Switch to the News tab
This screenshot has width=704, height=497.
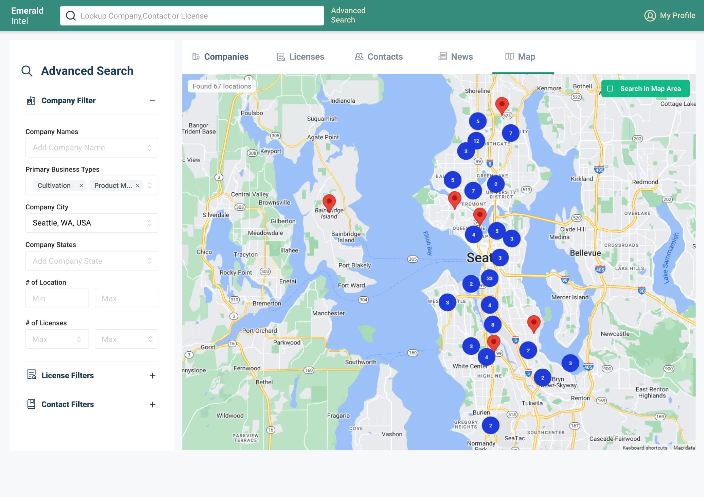(456, 57)
